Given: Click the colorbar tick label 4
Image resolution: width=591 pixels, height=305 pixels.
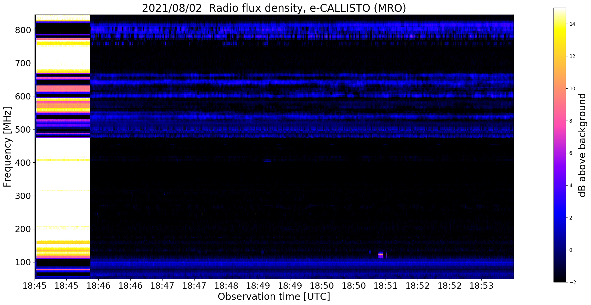Looking at the screenshot, I should [571, 186].
